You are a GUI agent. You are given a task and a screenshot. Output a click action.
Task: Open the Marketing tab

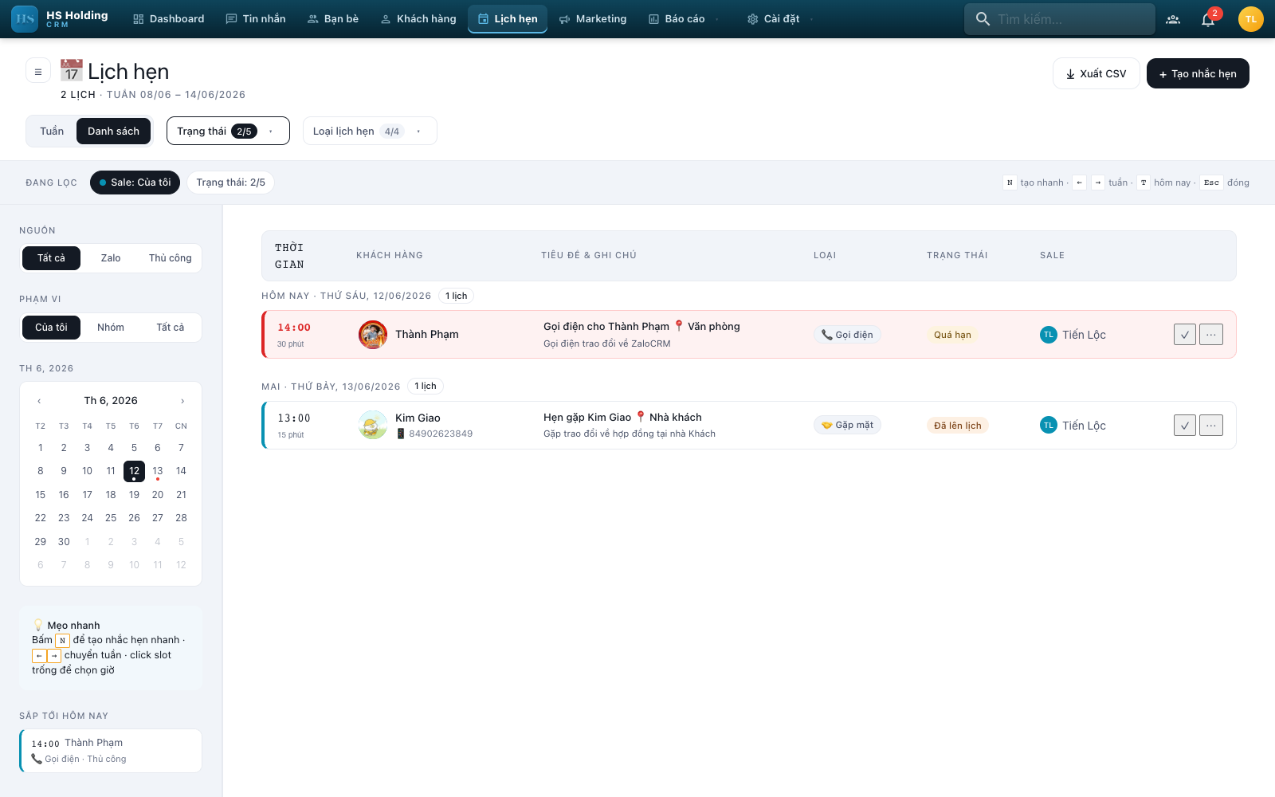[593, 19]
